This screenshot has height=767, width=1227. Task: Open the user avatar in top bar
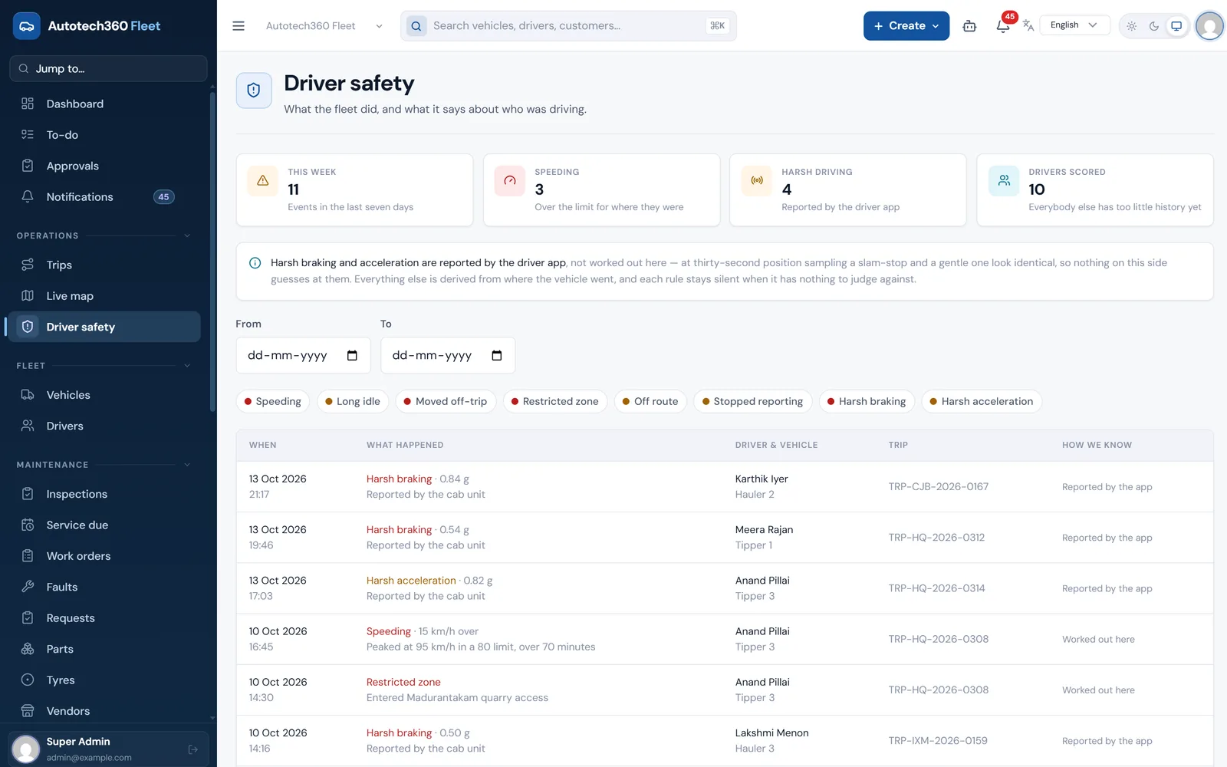[x=1209, y=26]
